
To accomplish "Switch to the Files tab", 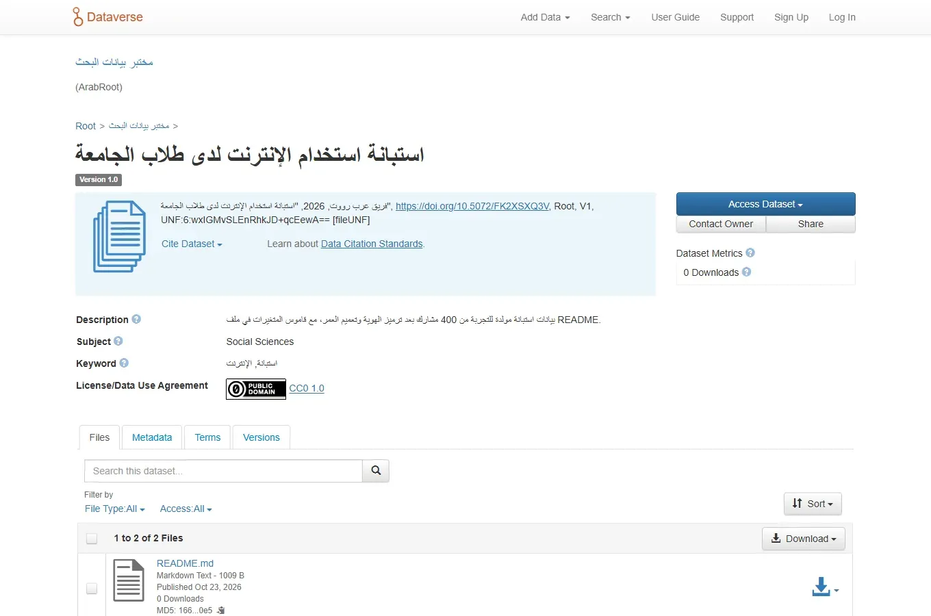I will coord(99,437).
